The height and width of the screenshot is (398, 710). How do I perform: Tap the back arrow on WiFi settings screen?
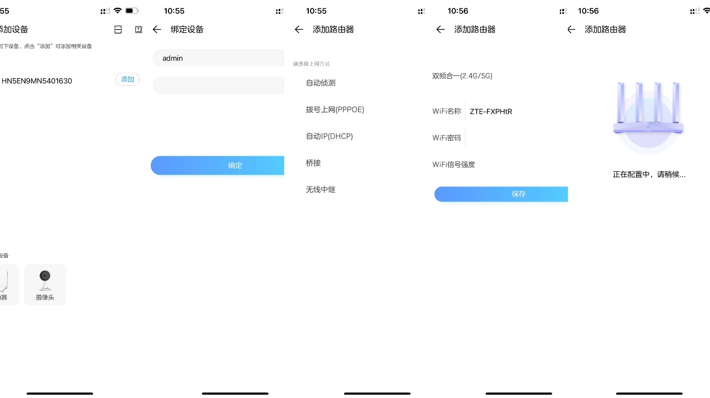point(440,30)
